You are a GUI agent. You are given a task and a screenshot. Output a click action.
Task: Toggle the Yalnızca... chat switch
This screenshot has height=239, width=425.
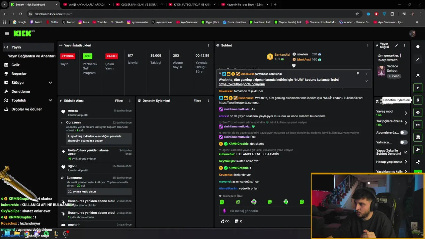pyautogui.click(x=403, y=142)
